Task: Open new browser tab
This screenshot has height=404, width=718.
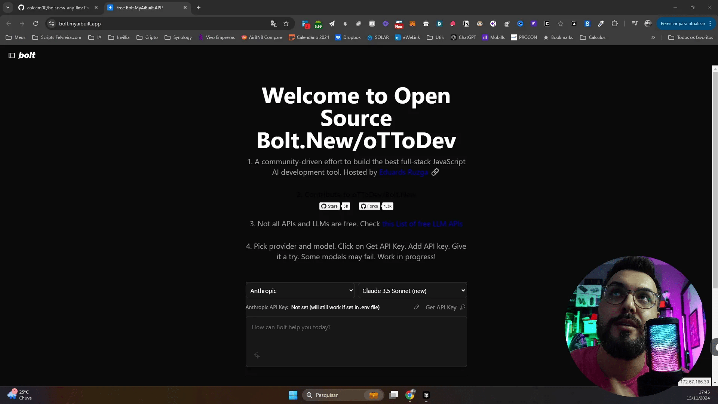Action: pyautogui.click(x=199, y=7)
